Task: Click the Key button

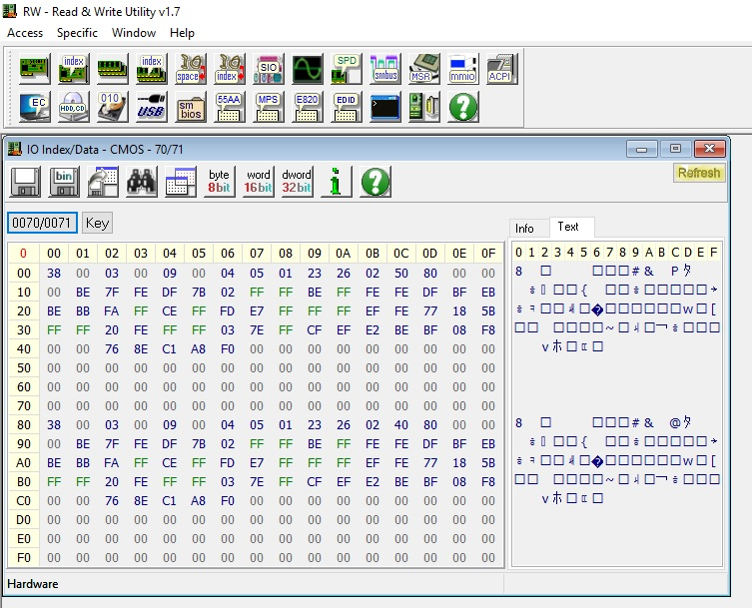Action: (x=97, y=224)
